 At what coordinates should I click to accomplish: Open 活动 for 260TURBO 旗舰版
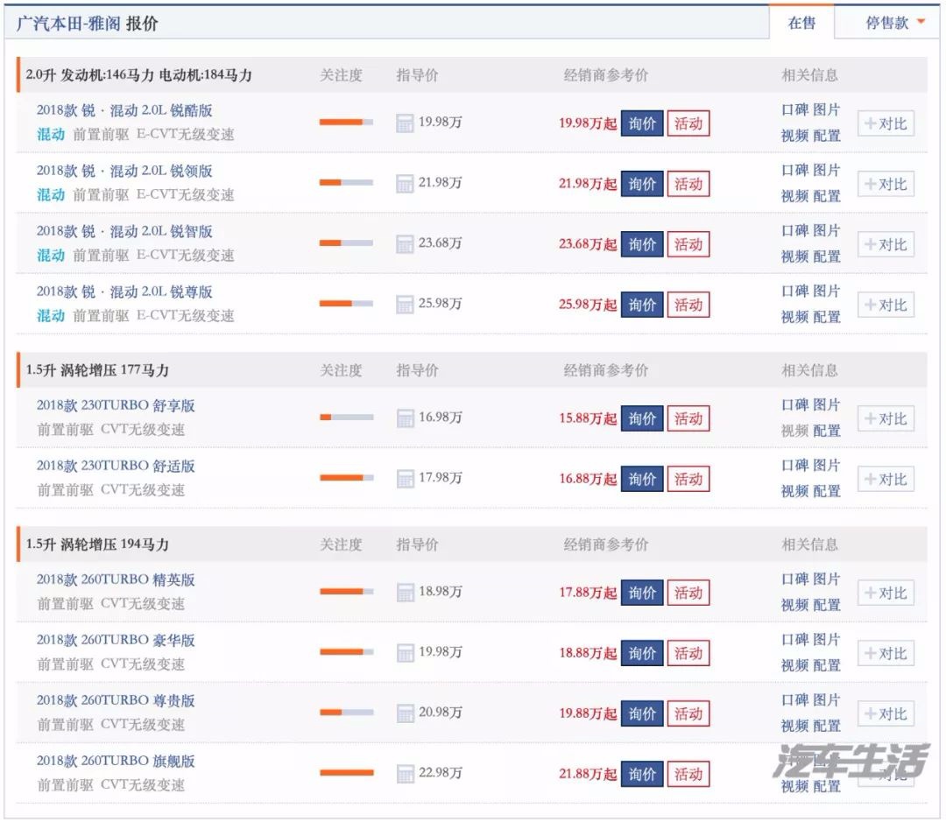(688, 774)
